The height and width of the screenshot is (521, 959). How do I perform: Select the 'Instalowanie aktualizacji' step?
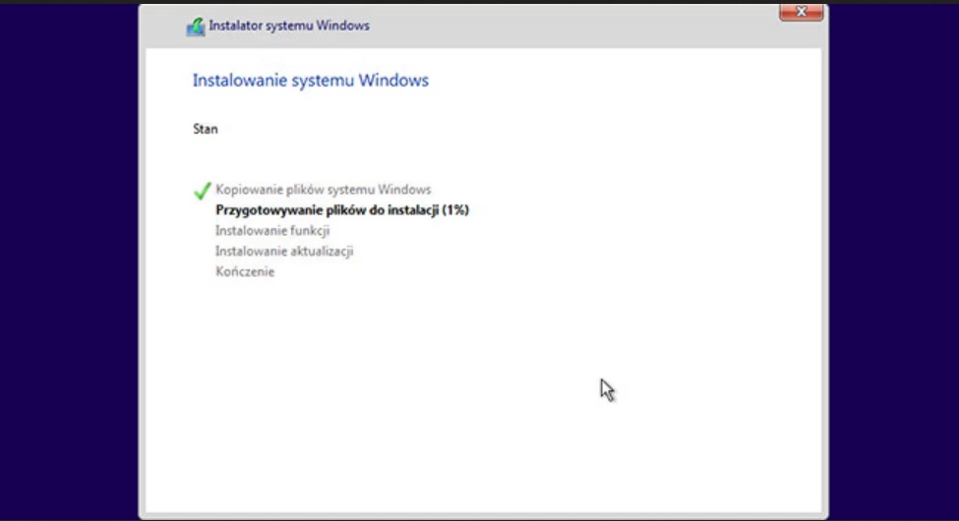284,251
